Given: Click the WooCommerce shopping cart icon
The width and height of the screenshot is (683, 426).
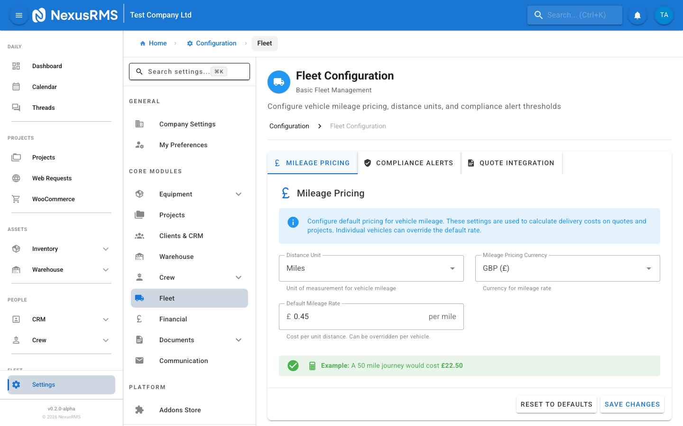Looking at the screenshot, I should click(17, 199).
